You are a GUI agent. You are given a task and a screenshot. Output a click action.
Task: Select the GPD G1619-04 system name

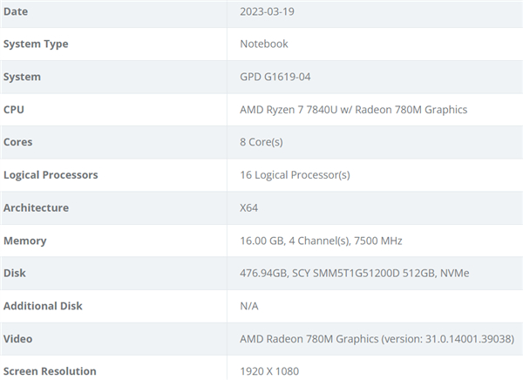click(275, 77)
